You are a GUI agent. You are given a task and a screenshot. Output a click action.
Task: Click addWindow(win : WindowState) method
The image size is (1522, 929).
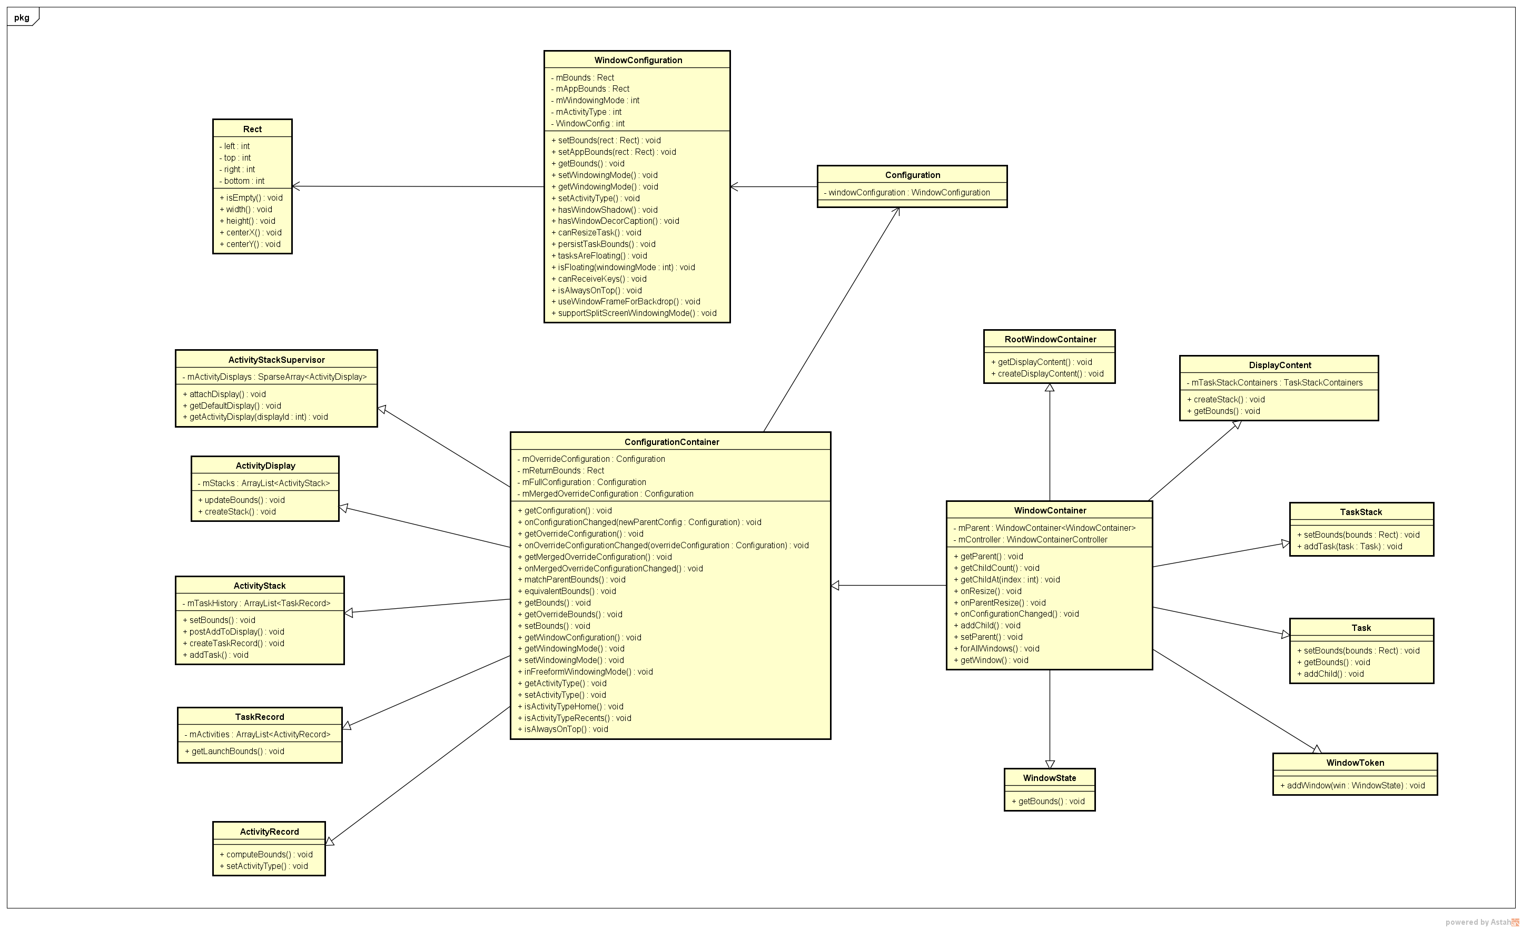pos(1352,786)
